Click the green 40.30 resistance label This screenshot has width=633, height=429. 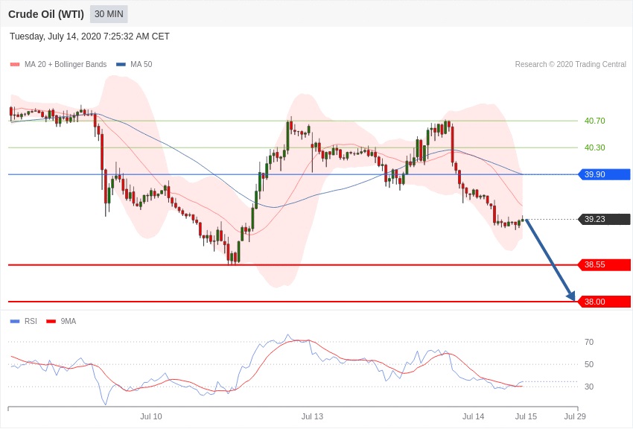coord(594,147)
